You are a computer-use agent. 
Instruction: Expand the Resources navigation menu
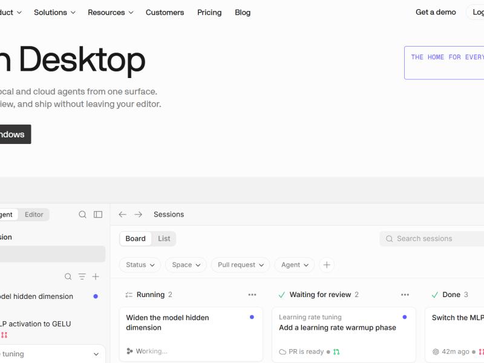[x=111, y=12]
